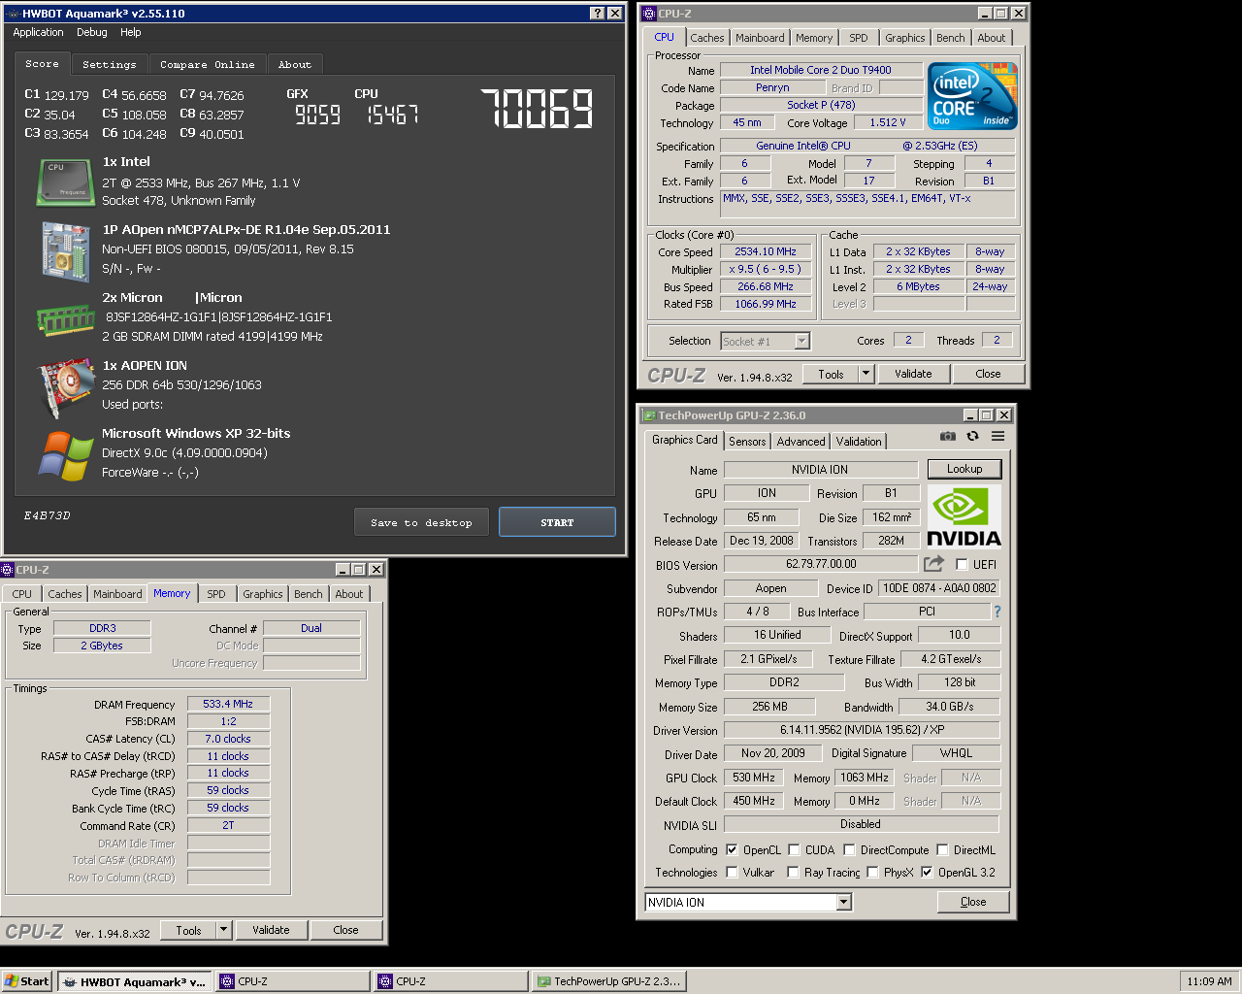1242x994 pixels.
Task: Open the Validation tab in GPU-Z
Action: [859, 441]
